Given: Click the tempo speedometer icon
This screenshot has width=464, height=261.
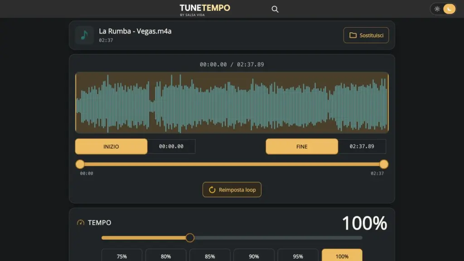Looking at the screenshot, I should pyautogui.click(x=81, y=222).
